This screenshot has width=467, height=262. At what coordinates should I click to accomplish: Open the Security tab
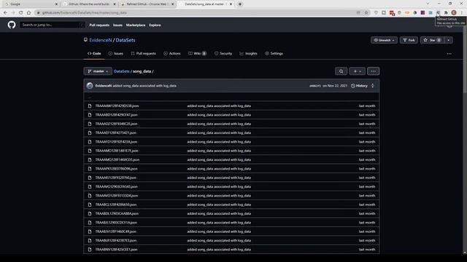click(x=223, y=53)
